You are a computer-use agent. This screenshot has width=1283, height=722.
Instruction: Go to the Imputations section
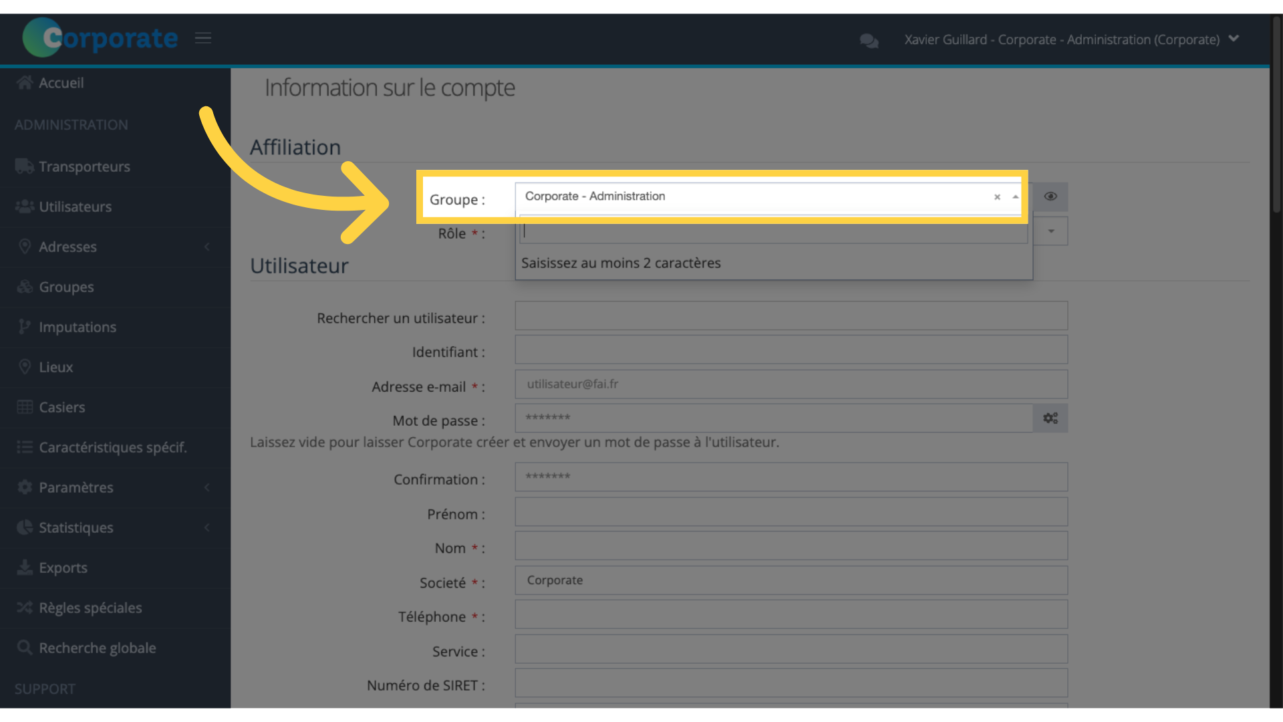[78, 327]
